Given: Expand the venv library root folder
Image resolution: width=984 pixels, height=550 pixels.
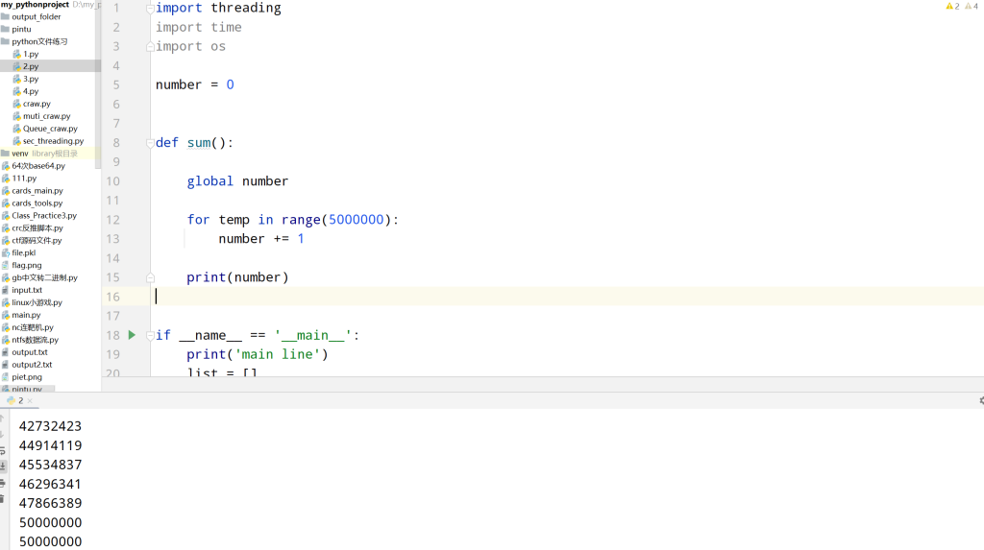Looking at the screenshot, I should click(x=19, y=154).
